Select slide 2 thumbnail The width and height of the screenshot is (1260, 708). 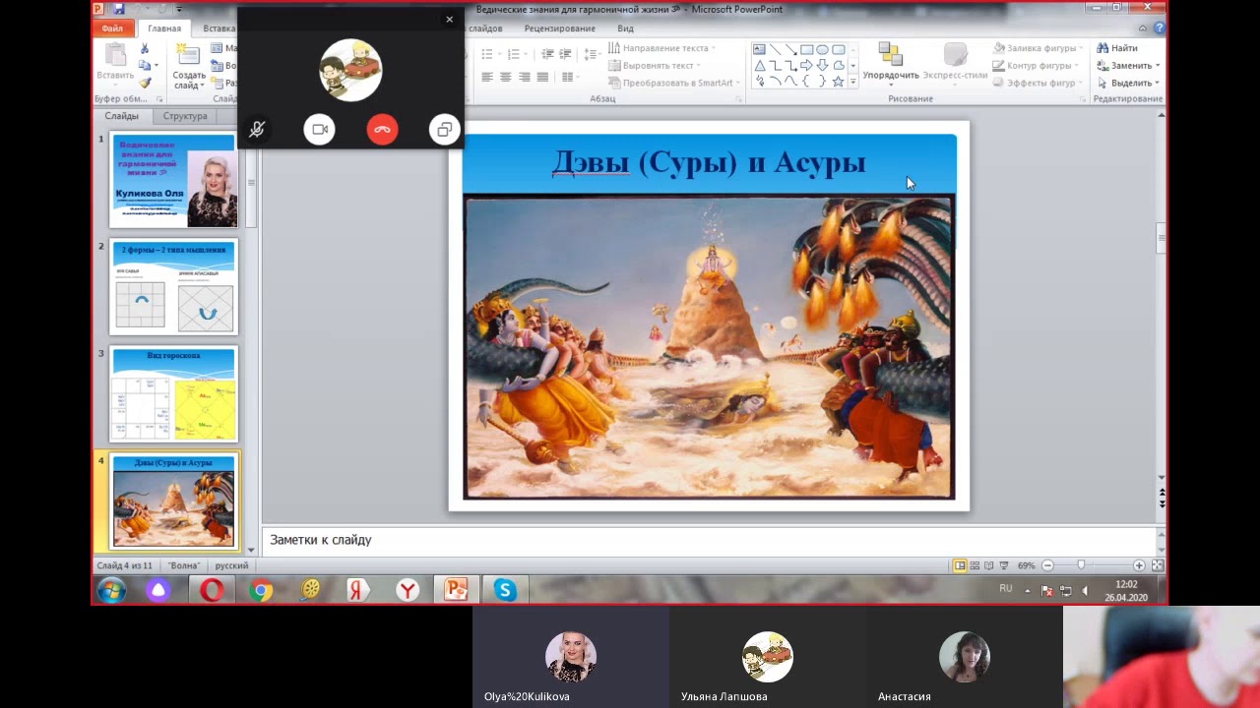click(174, 287)
